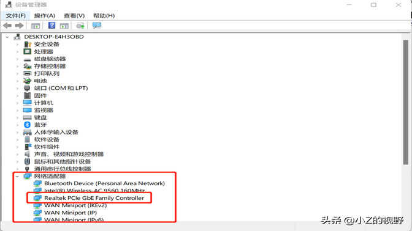Click the blue question mark Help icon
The height and width of the screenshot is (231, 412).
(x=51, y=26)
